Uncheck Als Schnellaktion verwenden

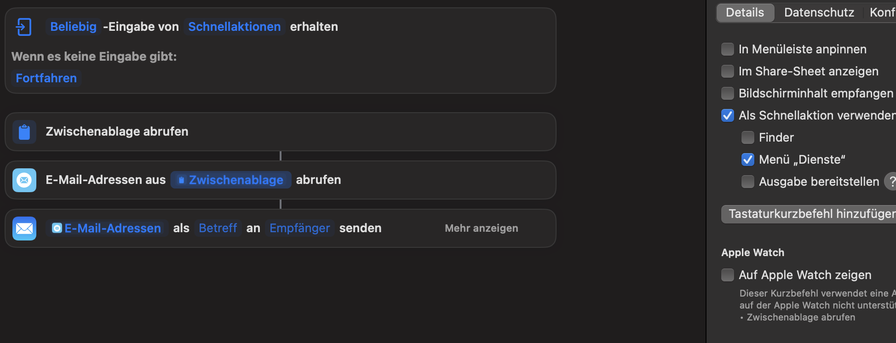click(728, 115)
